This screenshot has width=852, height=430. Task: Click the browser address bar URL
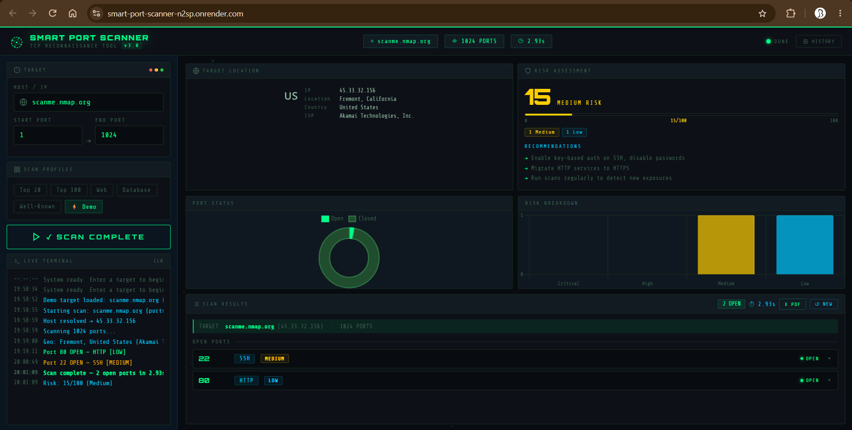[175, 14]
